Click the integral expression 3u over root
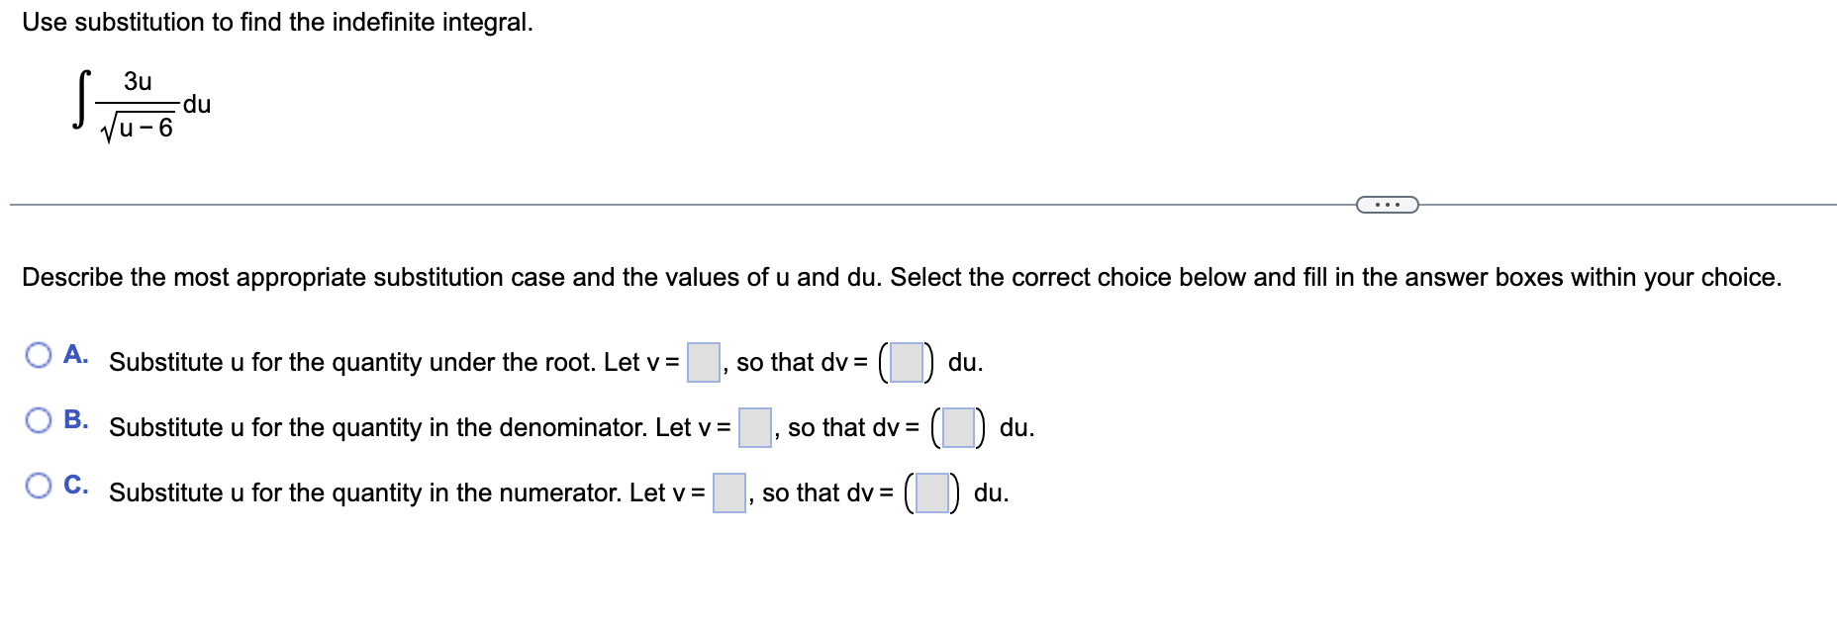Viewport: 1837px width, 625px height. 142,105
